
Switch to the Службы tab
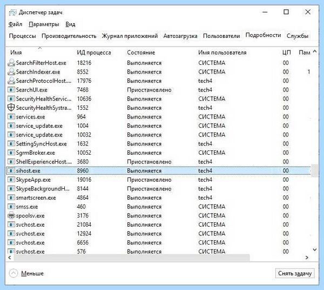[x=298, y=36]
